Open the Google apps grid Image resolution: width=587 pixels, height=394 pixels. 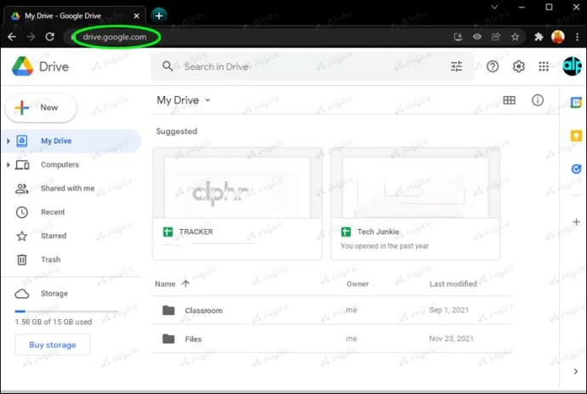click(544, 66)
